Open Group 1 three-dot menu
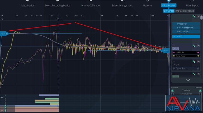The width and height of the screenshot is (203, 113). [x=174, y=46]
